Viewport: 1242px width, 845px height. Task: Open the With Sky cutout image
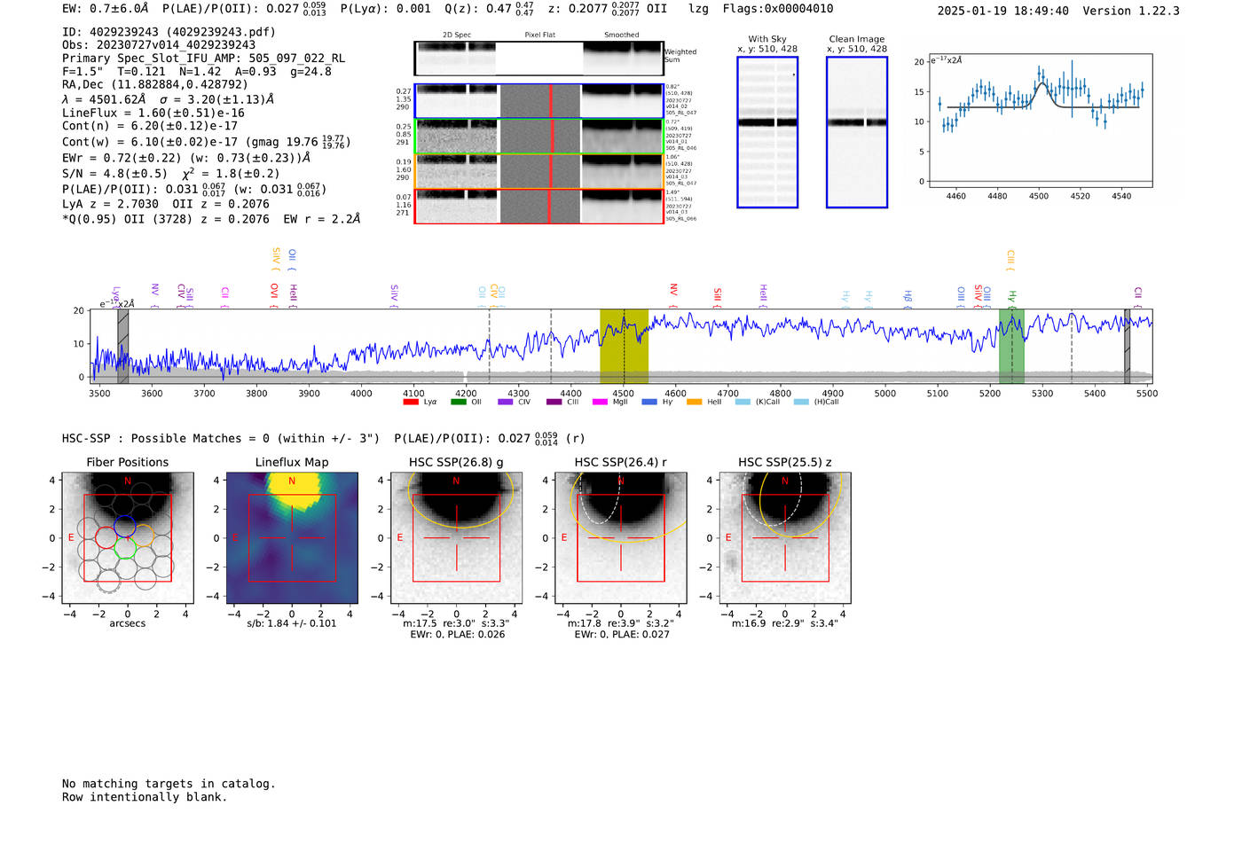click(x=767, y=132)
